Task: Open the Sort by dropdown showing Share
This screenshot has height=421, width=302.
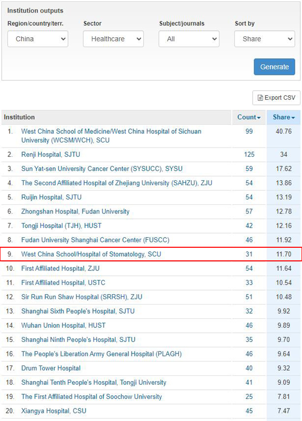Action: coord(264,39)
